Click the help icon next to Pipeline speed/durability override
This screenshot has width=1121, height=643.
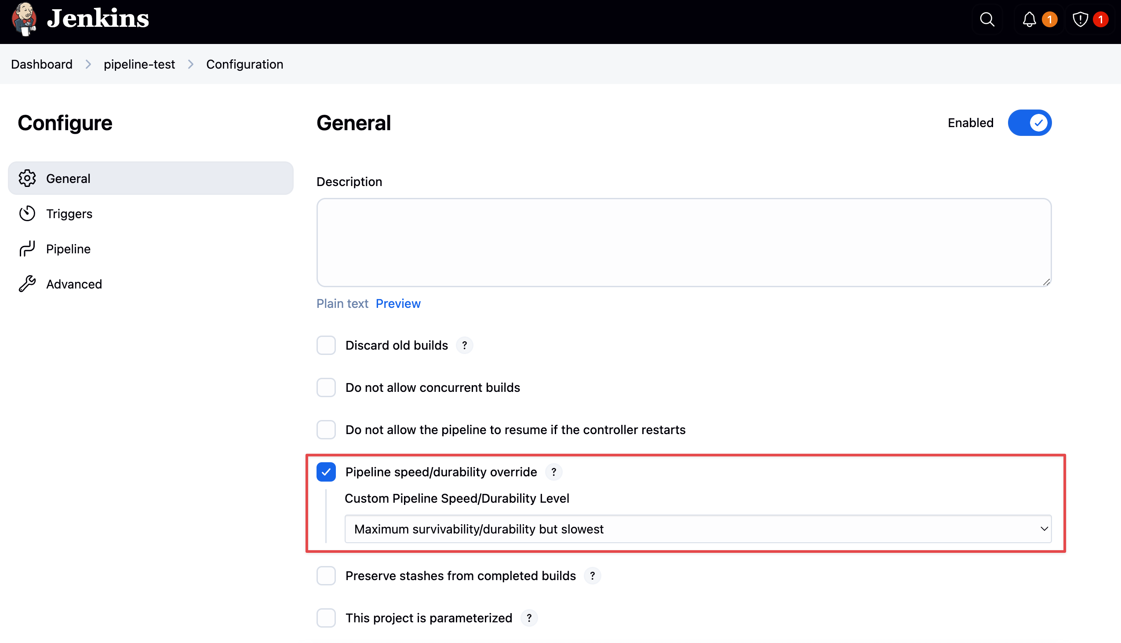[553, 472]
